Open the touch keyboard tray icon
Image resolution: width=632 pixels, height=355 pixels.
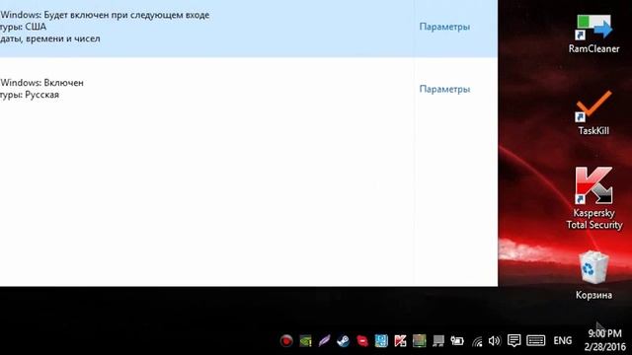point(535,340)
